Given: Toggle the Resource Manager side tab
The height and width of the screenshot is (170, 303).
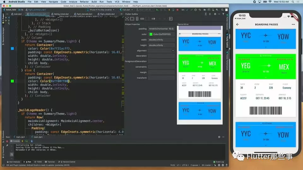Looking at the screenshot, I should coord(3,36).
